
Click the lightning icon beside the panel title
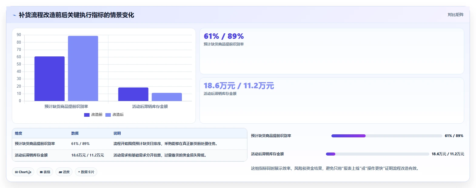point(14,15)
